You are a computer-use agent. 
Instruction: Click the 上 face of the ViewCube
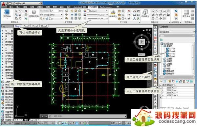(142, 42)
